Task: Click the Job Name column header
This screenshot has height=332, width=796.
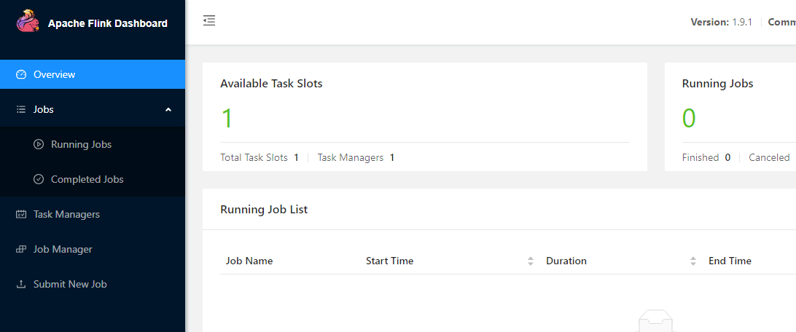Action: tap(249, 261)
